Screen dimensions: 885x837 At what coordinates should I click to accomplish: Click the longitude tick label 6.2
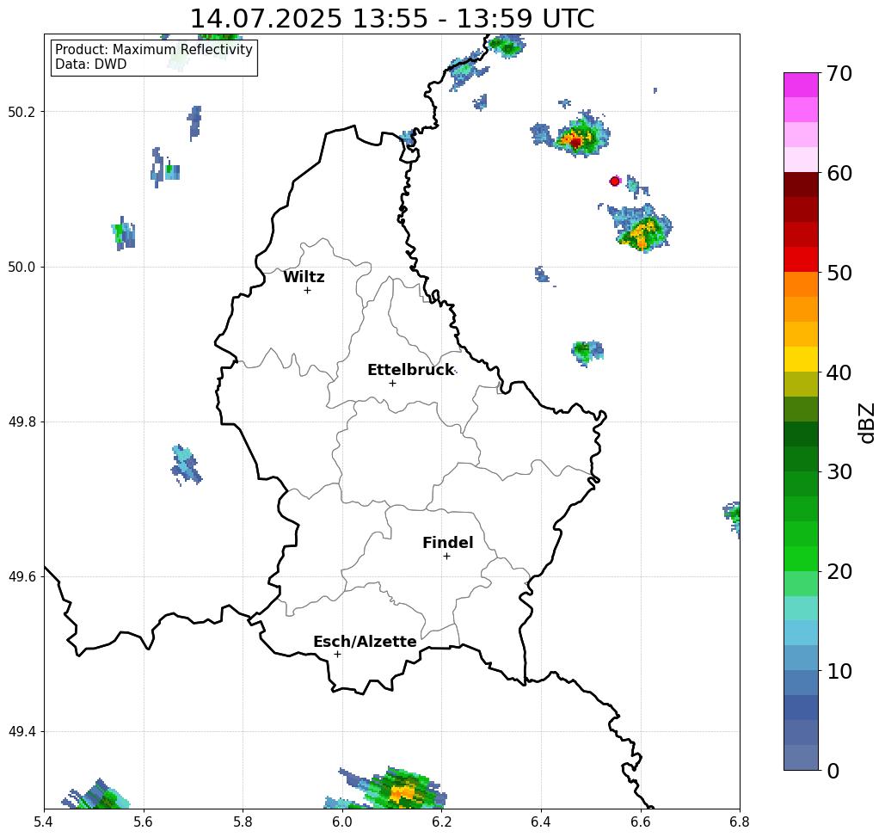(442, 822)
